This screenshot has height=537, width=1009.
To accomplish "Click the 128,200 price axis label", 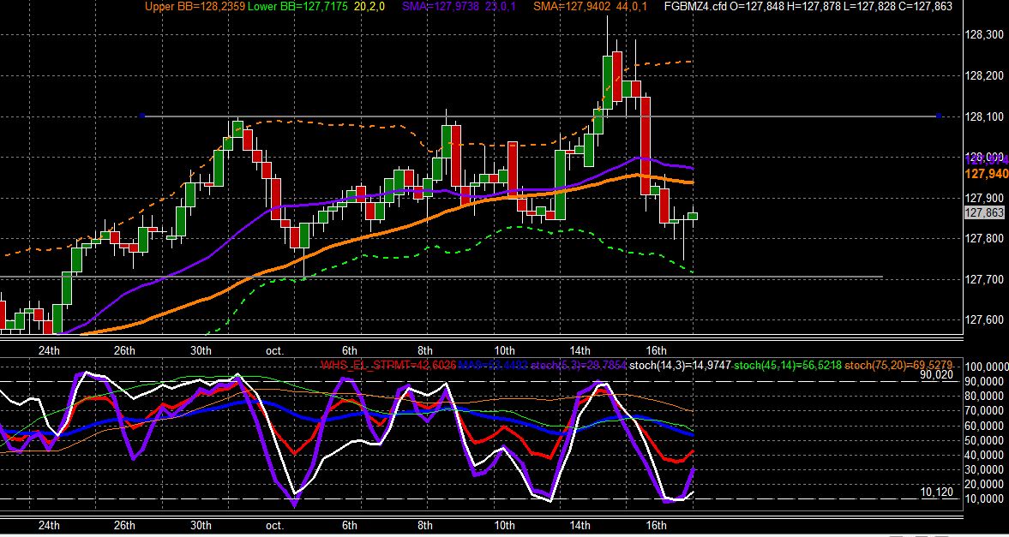I will pyautogui.click(x=984, y=76).
